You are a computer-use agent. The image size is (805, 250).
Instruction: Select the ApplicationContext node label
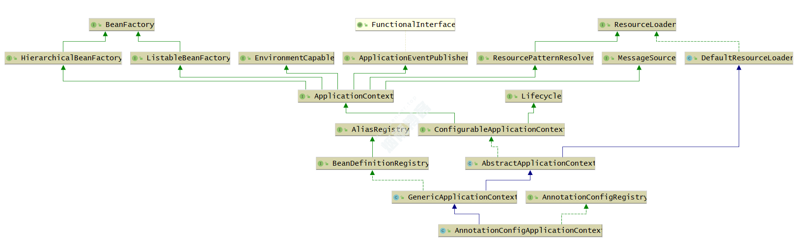(353, 96)
